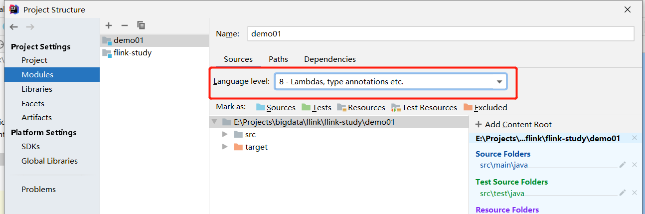Edit src\main\java source folder properties
The width and height of the screenshot is (645, 214).
point(623,165)
